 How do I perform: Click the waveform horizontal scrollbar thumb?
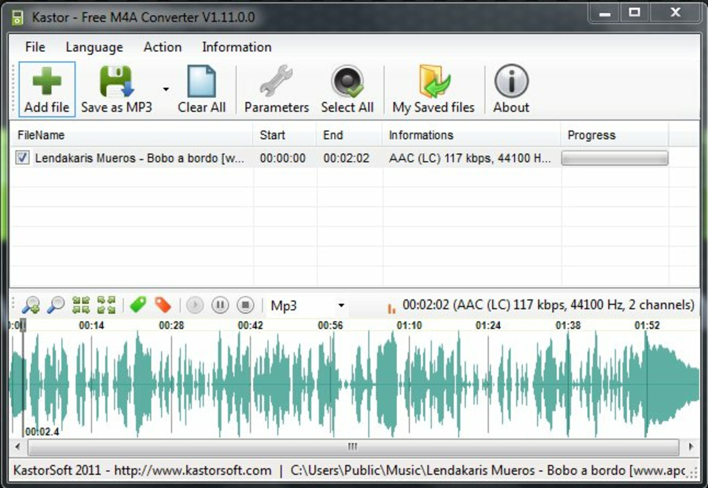(x=353, y=447)
